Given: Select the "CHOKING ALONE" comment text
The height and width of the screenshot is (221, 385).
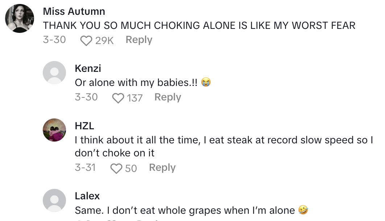Looking at the screenshot, I should click(199, 25).
